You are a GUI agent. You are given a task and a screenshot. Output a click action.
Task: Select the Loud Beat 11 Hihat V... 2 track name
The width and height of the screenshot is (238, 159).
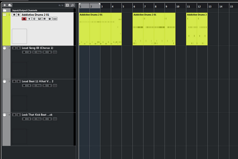(x=37, y=81)
